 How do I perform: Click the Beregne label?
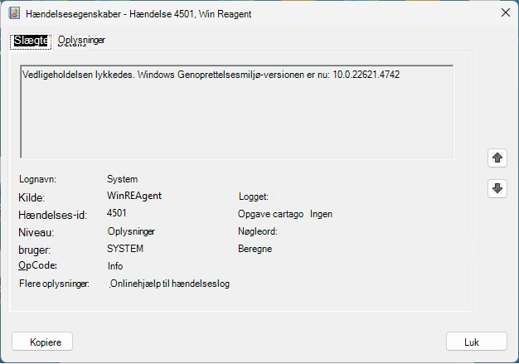click(x=255, y=249)
